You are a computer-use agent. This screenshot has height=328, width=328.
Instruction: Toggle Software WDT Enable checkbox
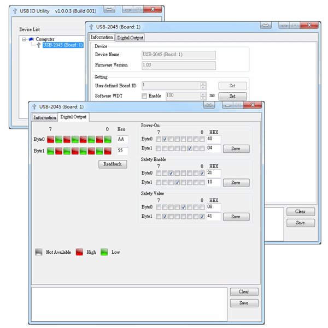click(144, 96)
